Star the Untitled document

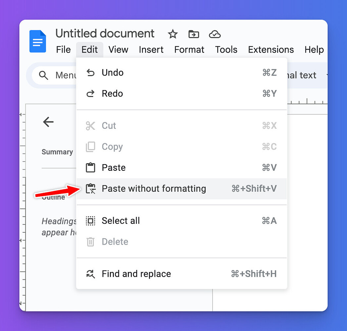173,34
